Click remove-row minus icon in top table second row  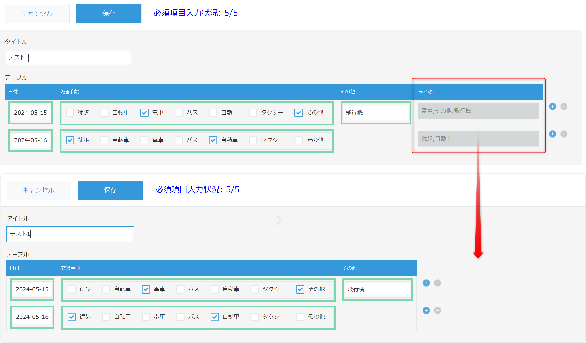(x=564, y=134)
